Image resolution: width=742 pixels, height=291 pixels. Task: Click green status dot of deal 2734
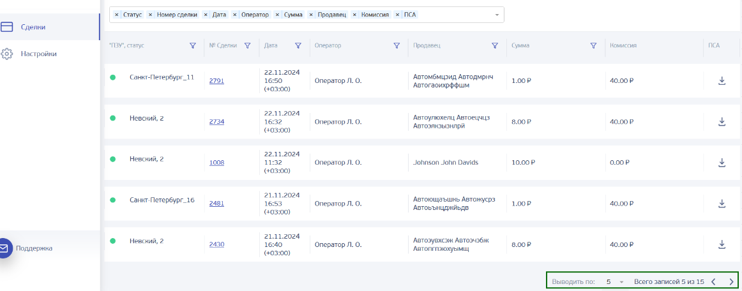tap(112, 118)
